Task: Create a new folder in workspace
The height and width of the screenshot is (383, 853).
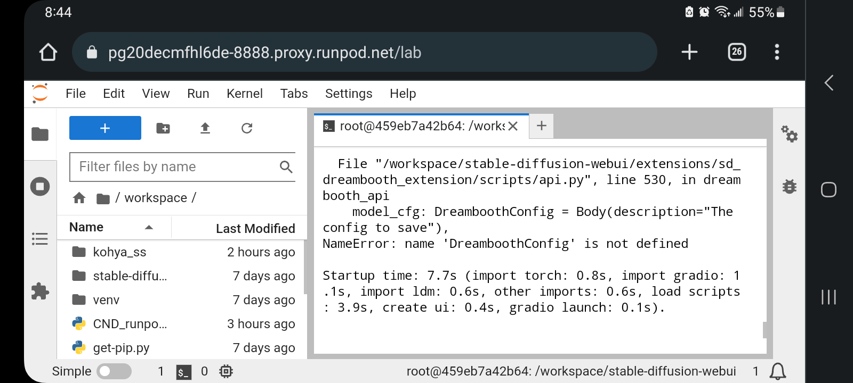Action: click(163, 128)
